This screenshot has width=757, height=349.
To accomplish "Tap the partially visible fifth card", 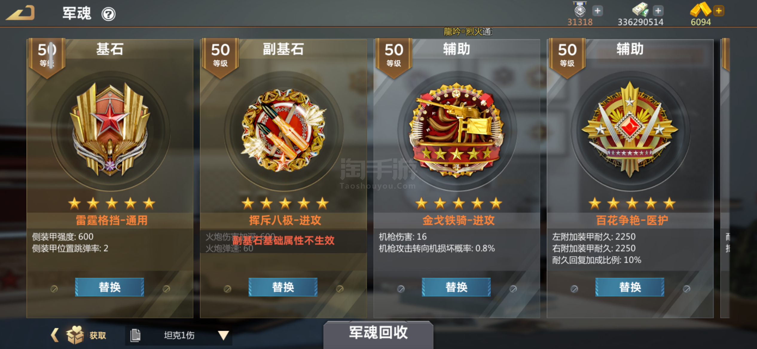I will [x=725, y=178].
